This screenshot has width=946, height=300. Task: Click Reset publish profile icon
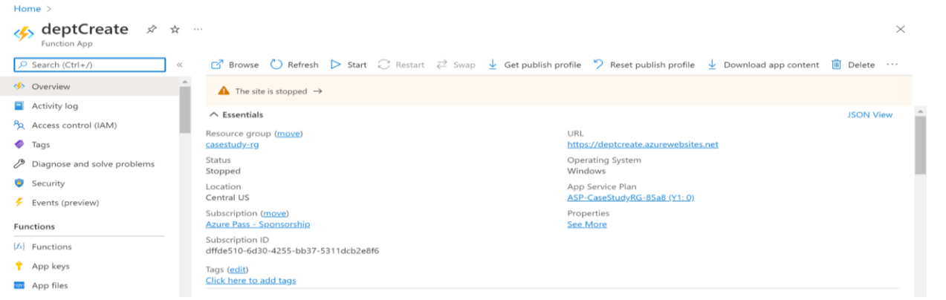point(598,65)
